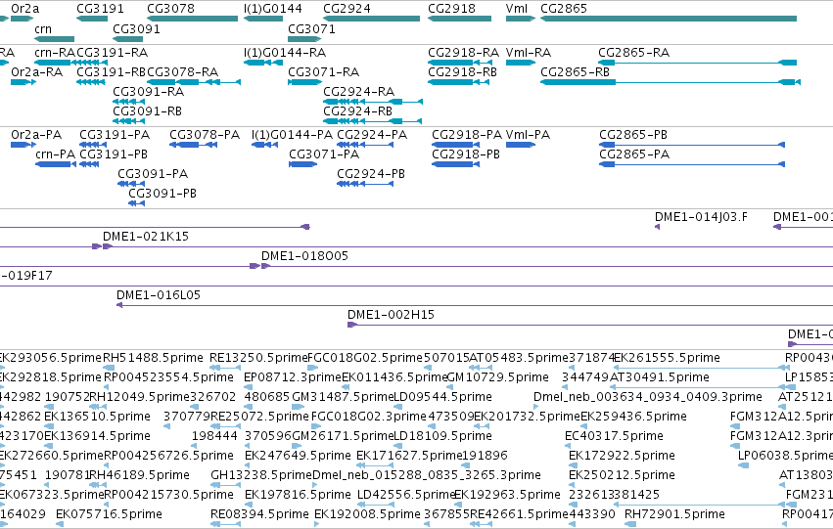Open transcript label CG3191-RA

[113, 53]
